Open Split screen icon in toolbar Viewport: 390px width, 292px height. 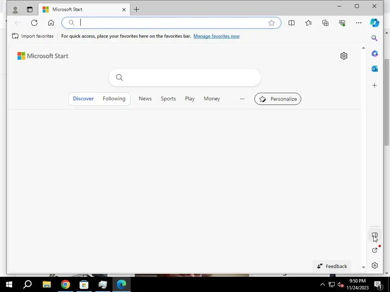pyautogui.click(x=291, y=23)
